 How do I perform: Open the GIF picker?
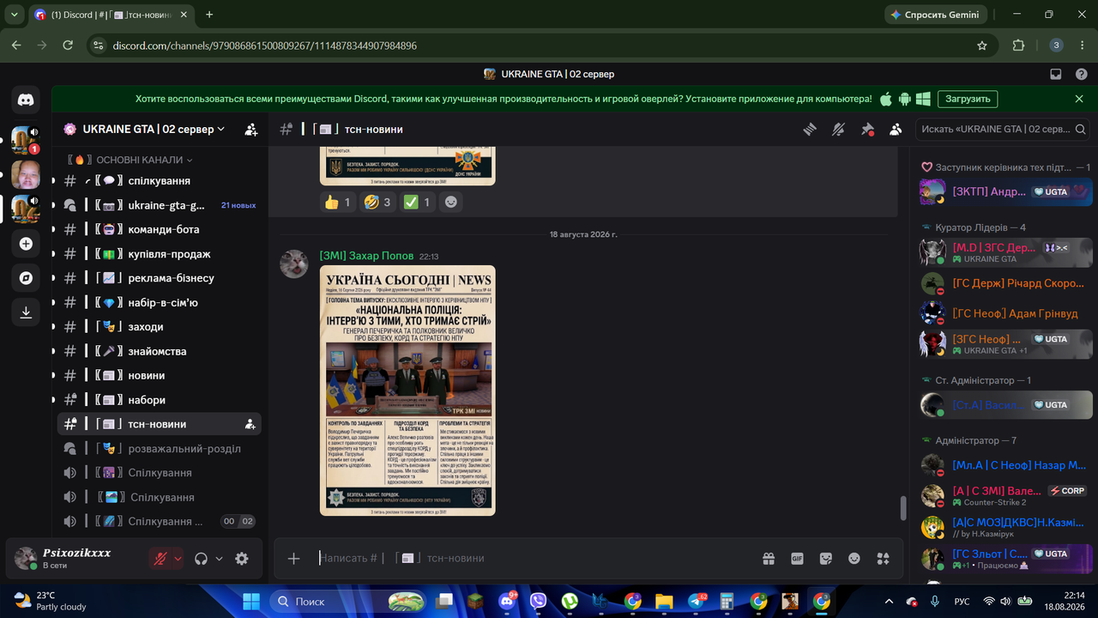tap(797, 558)
